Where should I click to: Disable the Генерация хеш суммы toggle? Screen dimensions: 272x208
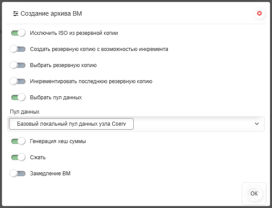[x=18, y=141]
